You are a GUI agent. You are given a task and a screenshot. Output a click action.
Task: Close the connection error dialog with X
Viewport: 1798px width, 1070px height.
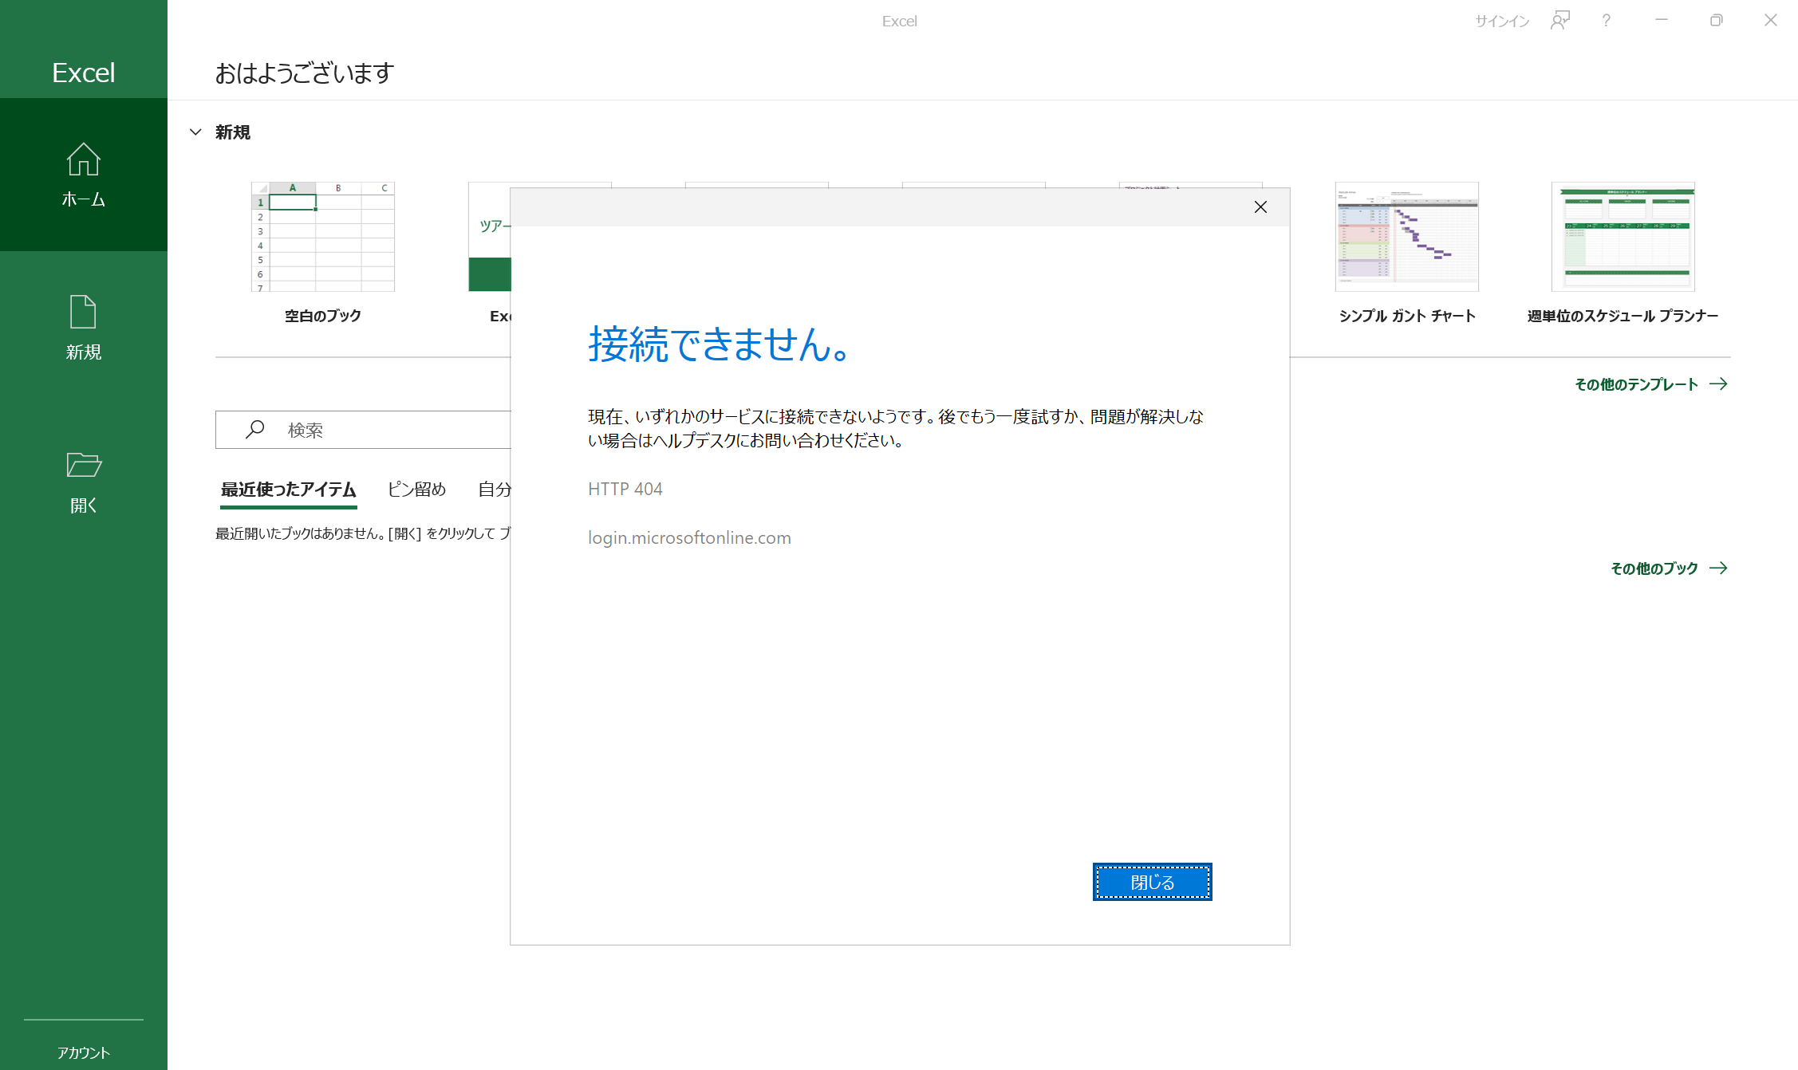click(1260, 207)
